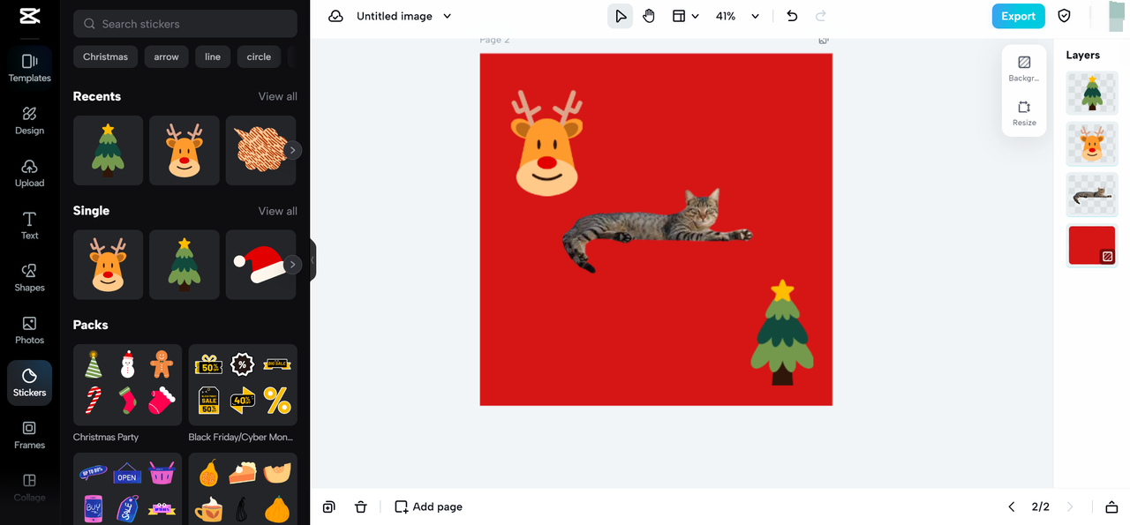The width and height of the screenshot is (1130, 525).
Task: Open the Resize tool
Action: [x=1024, y=114]
